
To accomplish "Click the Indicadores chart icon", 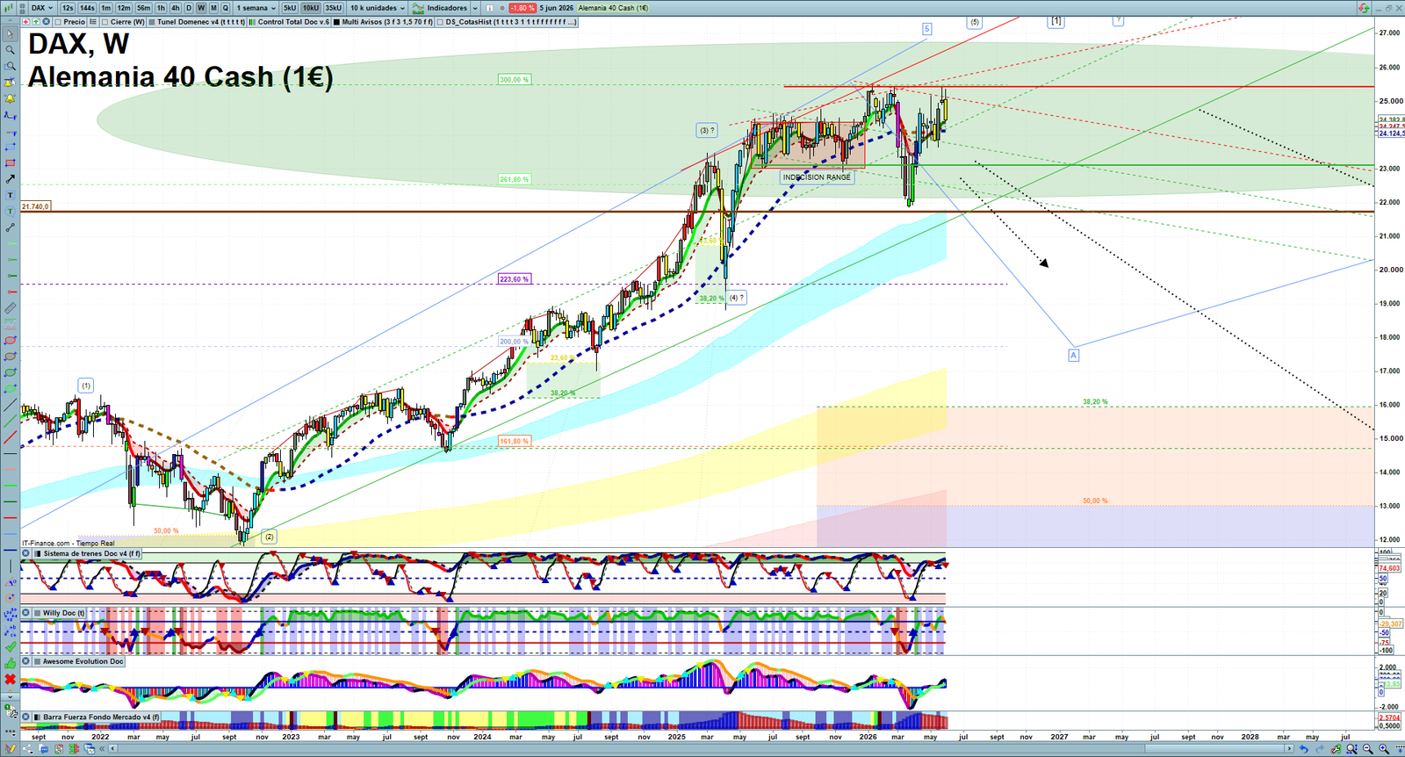I will tap(418, 8).
